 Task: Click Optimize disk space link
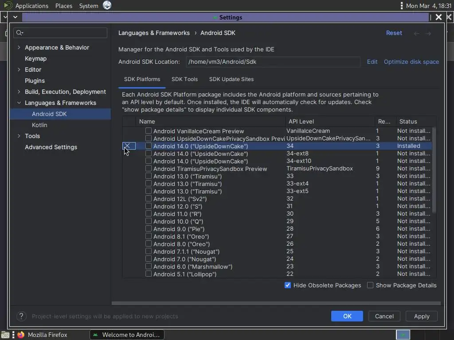point(411,62)
